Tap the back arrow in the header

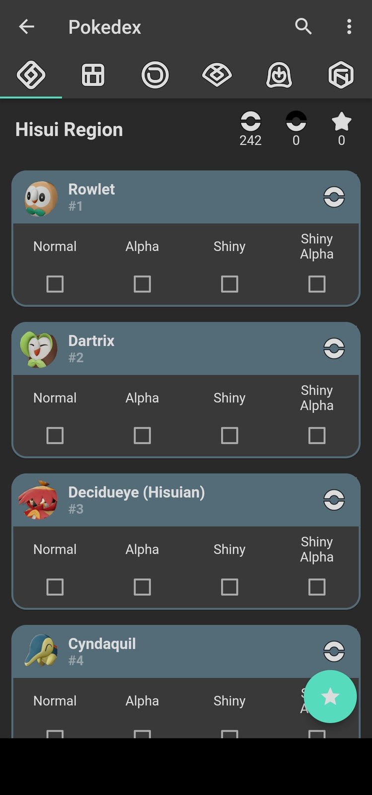tap(27, 27)
